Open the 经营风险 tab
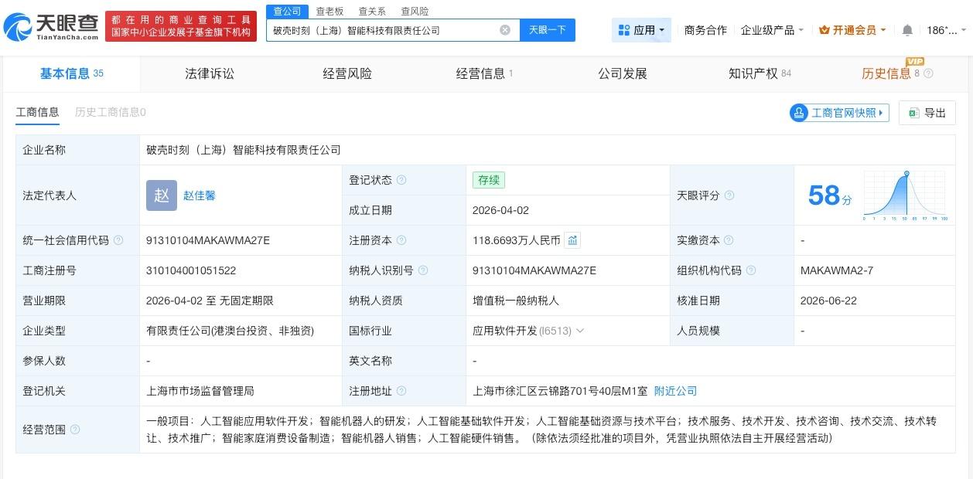The width and height of the screenshot is (973, 479). (x=347, y=73)
